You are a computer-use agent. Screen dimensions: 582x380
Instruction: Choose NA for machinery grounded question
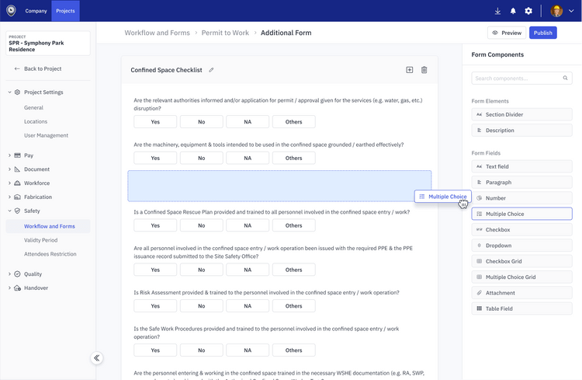pos(248,158)
